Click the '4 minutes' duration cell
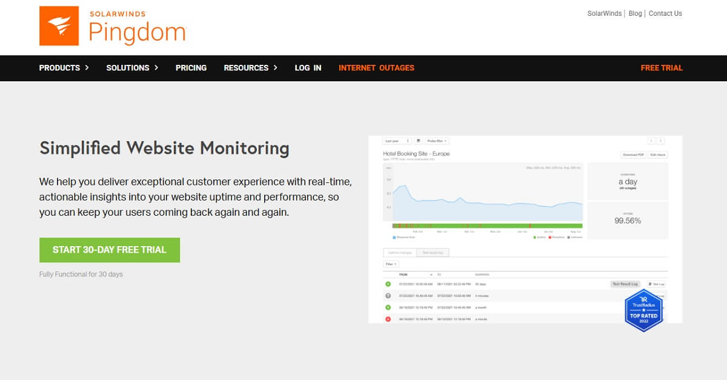 (482, 296)
